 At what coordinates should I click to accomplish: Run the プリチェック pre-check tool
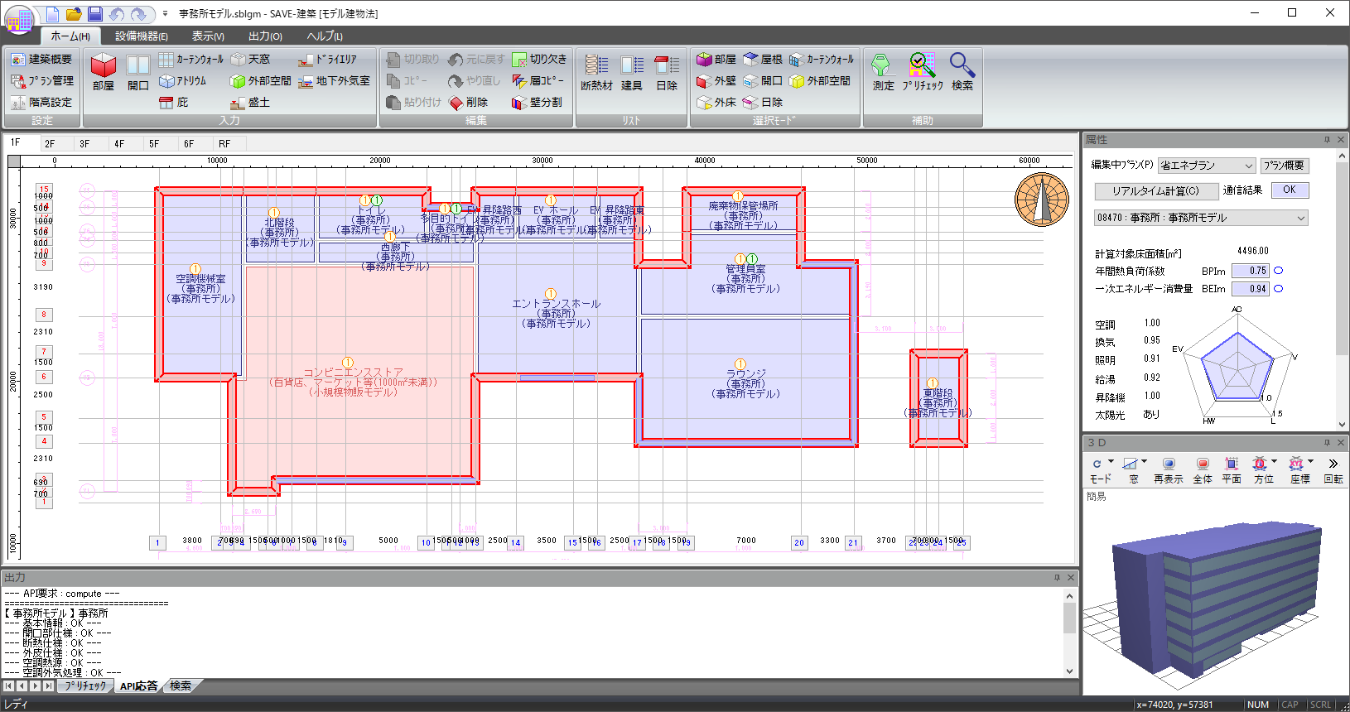click(x=922, y=71)
